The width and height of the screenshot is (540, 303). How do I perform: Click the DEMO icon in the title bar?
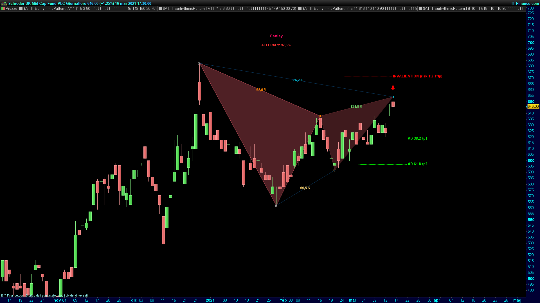point(4,3)
